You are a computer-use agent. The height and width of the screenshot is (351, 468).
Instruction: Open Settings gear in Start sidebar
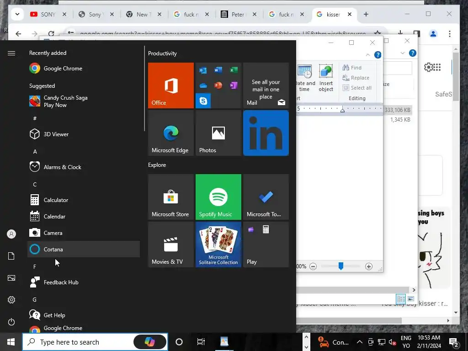point(11,300)
